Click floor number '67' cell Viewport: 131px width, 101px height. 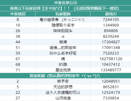click(x=18, y=59)
